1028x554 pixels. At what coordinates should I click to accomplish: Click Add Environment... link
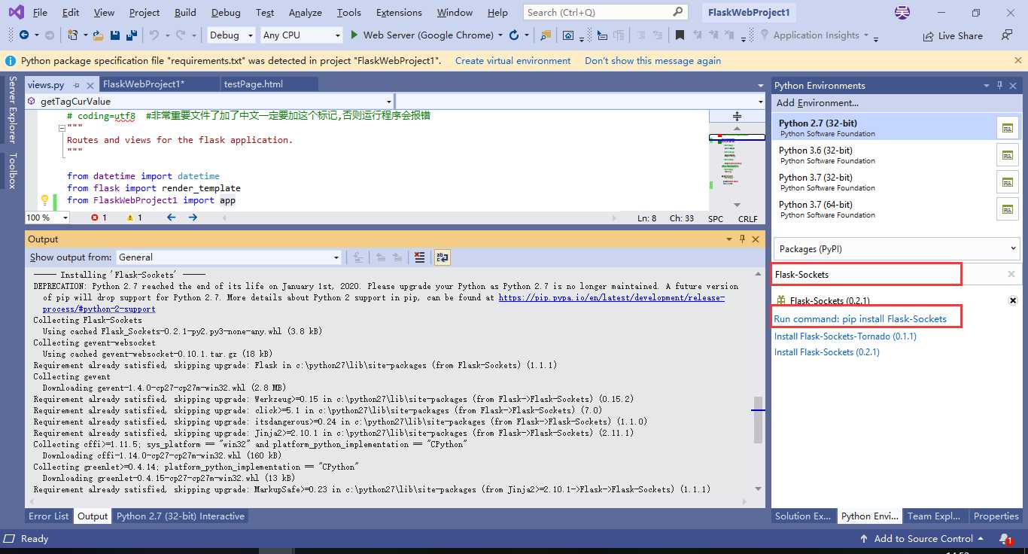pos(817,103)
